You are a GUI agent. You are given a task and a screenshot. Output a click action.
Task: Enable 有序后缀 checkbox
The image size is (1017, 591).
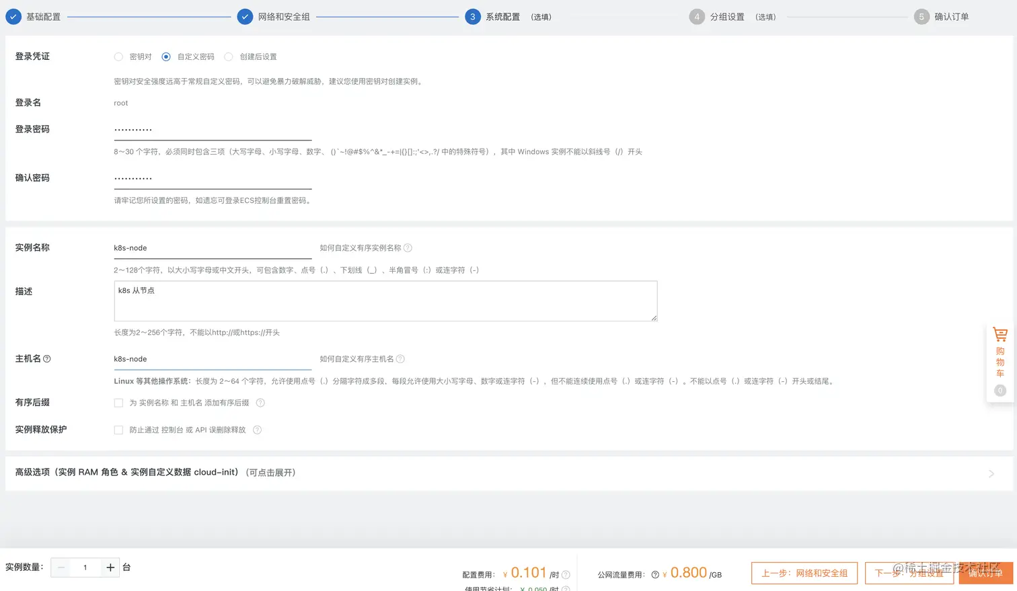pyautogui.click(x=118, y=403)
